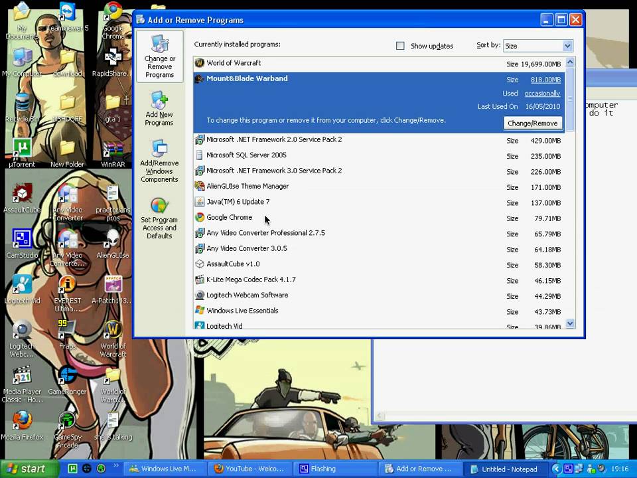Click the 'occasionally' usage link
Viewport: 637px width, 478px height.
(542, 94)
